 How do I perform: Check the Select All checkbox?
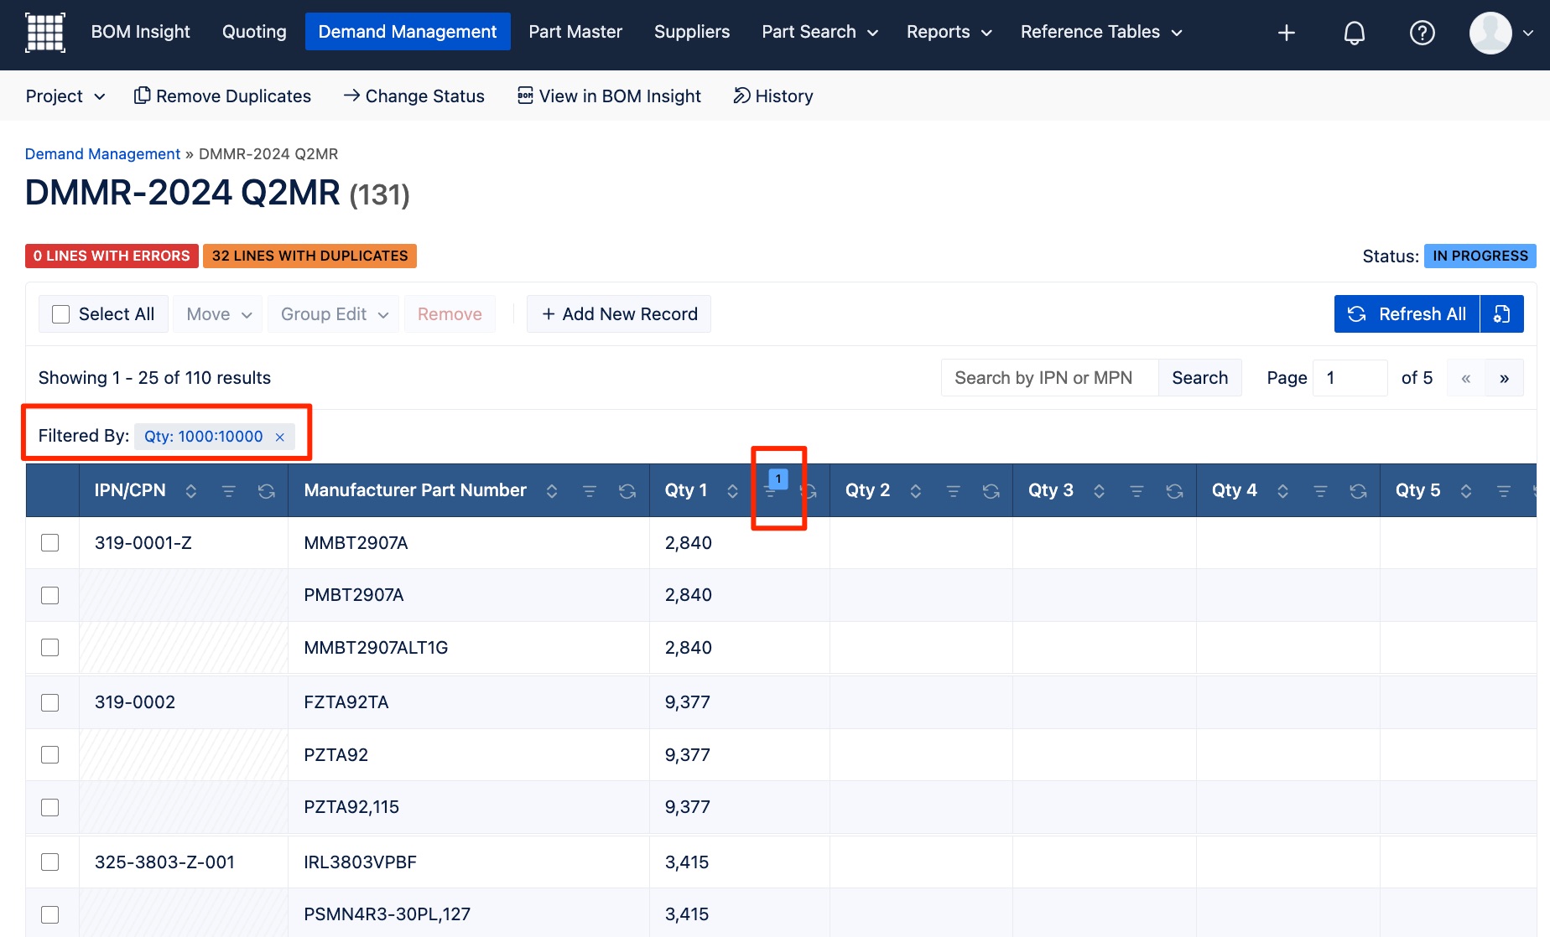[x=61, y=314]
